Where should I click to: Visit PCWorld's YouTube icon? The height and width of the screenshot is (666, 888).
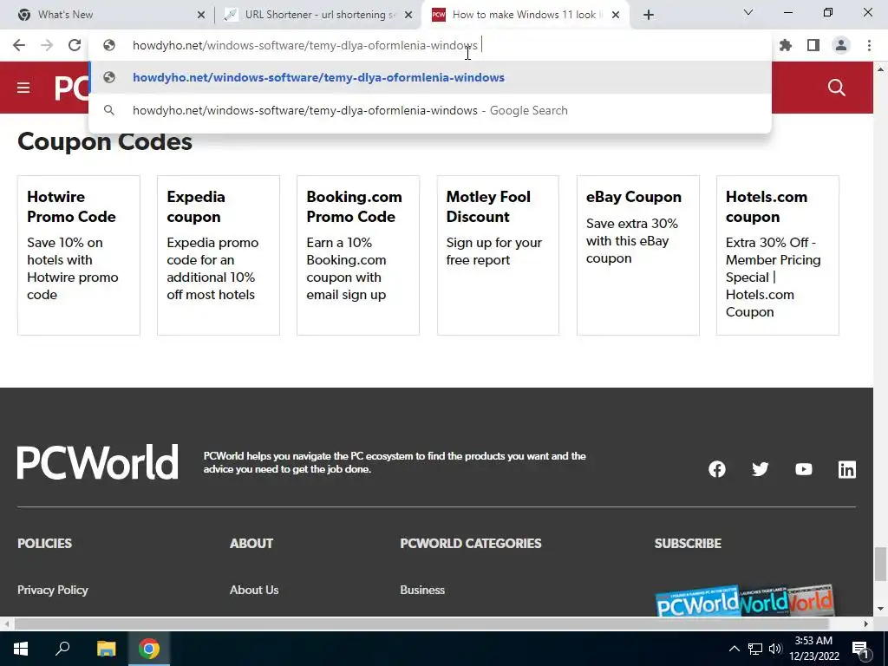pos(804,469)
